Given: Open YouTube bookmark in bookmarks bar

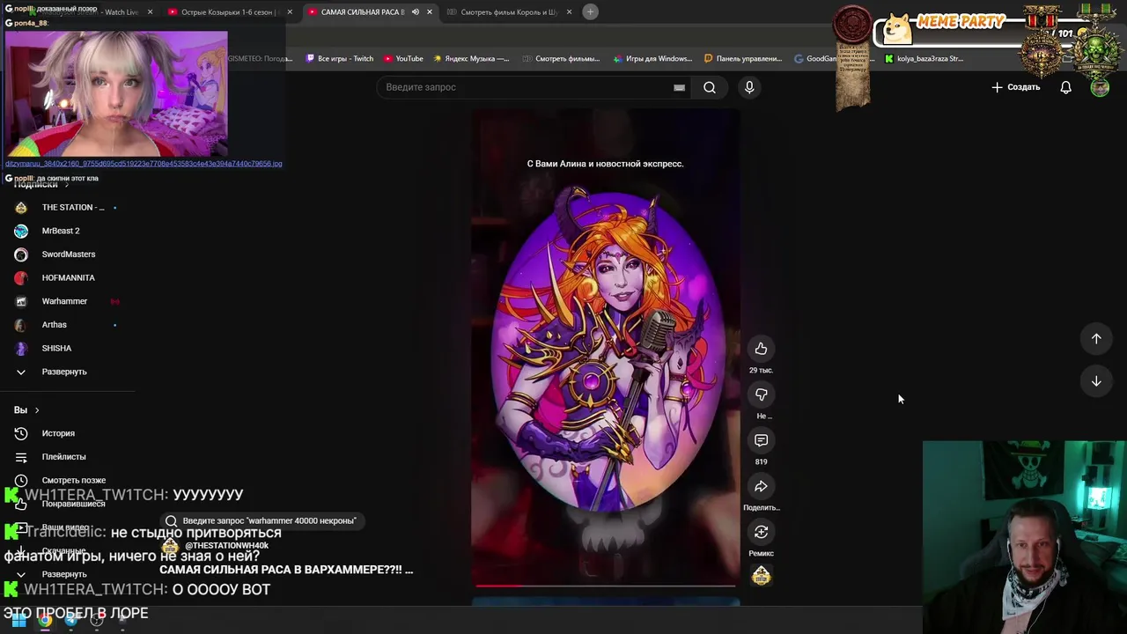Looking at the screenshot, I should click(x=402, y=59).
